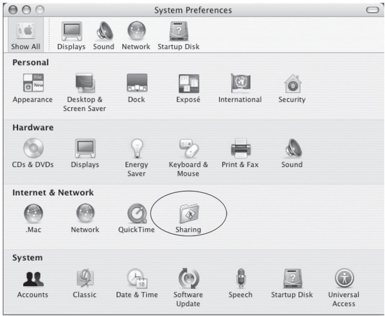
Task: Open the Print & Fax preferences
Action: click(x=240, y=153)
